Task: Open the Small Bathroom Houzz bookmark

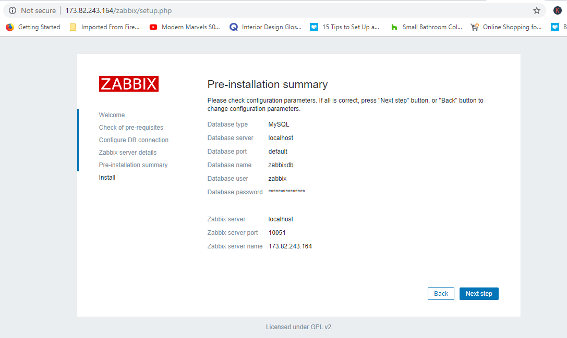Action: pos(426,27)
